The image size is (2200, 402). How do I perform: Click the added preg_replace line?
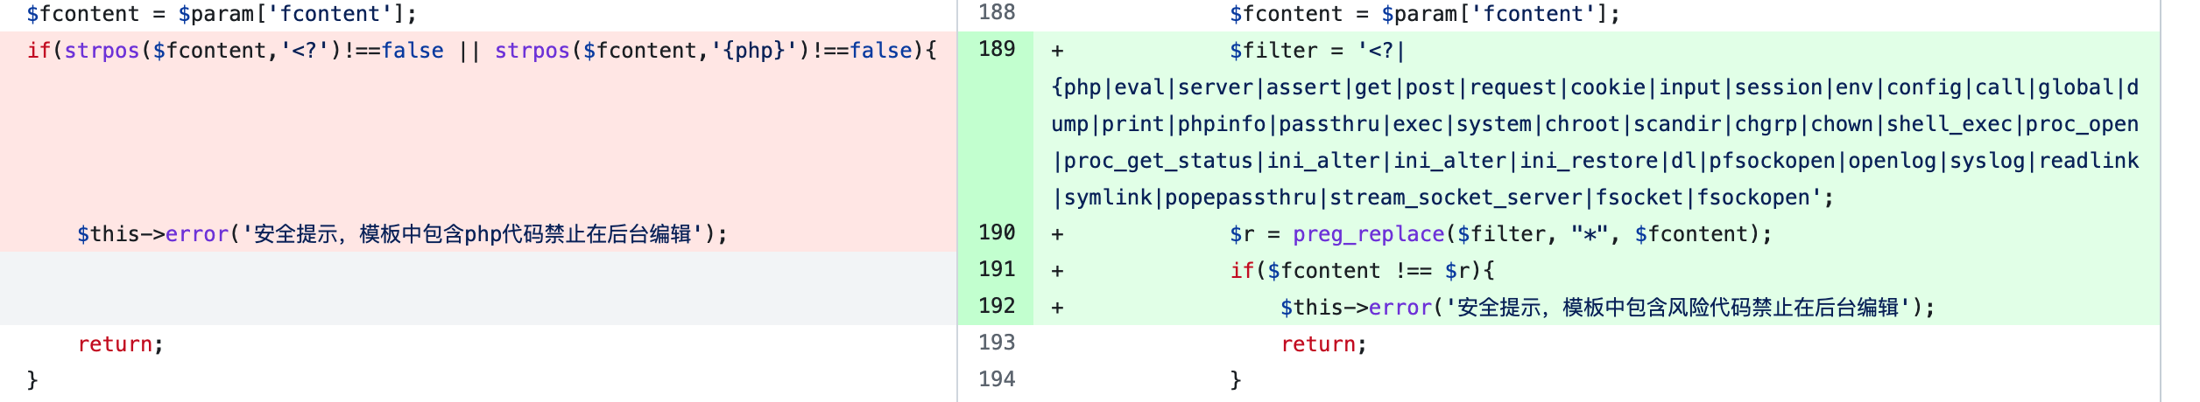pyautogui.click(x=1500, y=234)
